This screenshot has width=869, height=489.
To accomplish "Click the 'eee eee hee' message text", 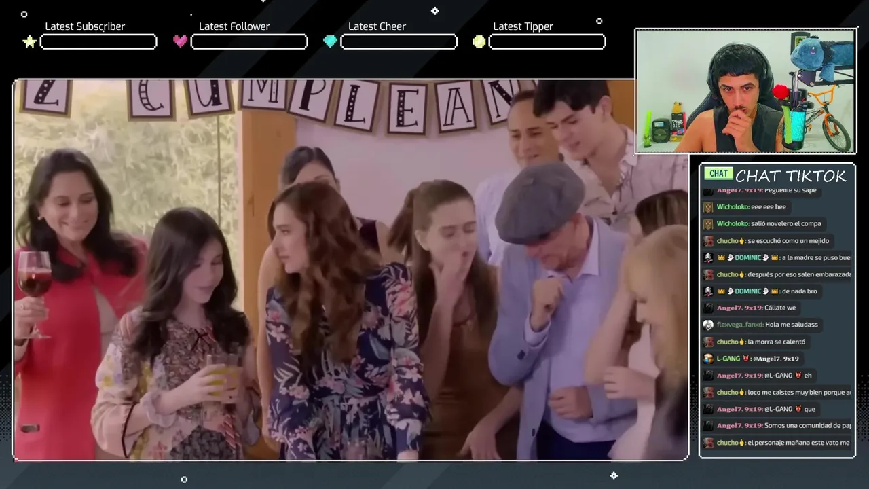I will point(769,207).
